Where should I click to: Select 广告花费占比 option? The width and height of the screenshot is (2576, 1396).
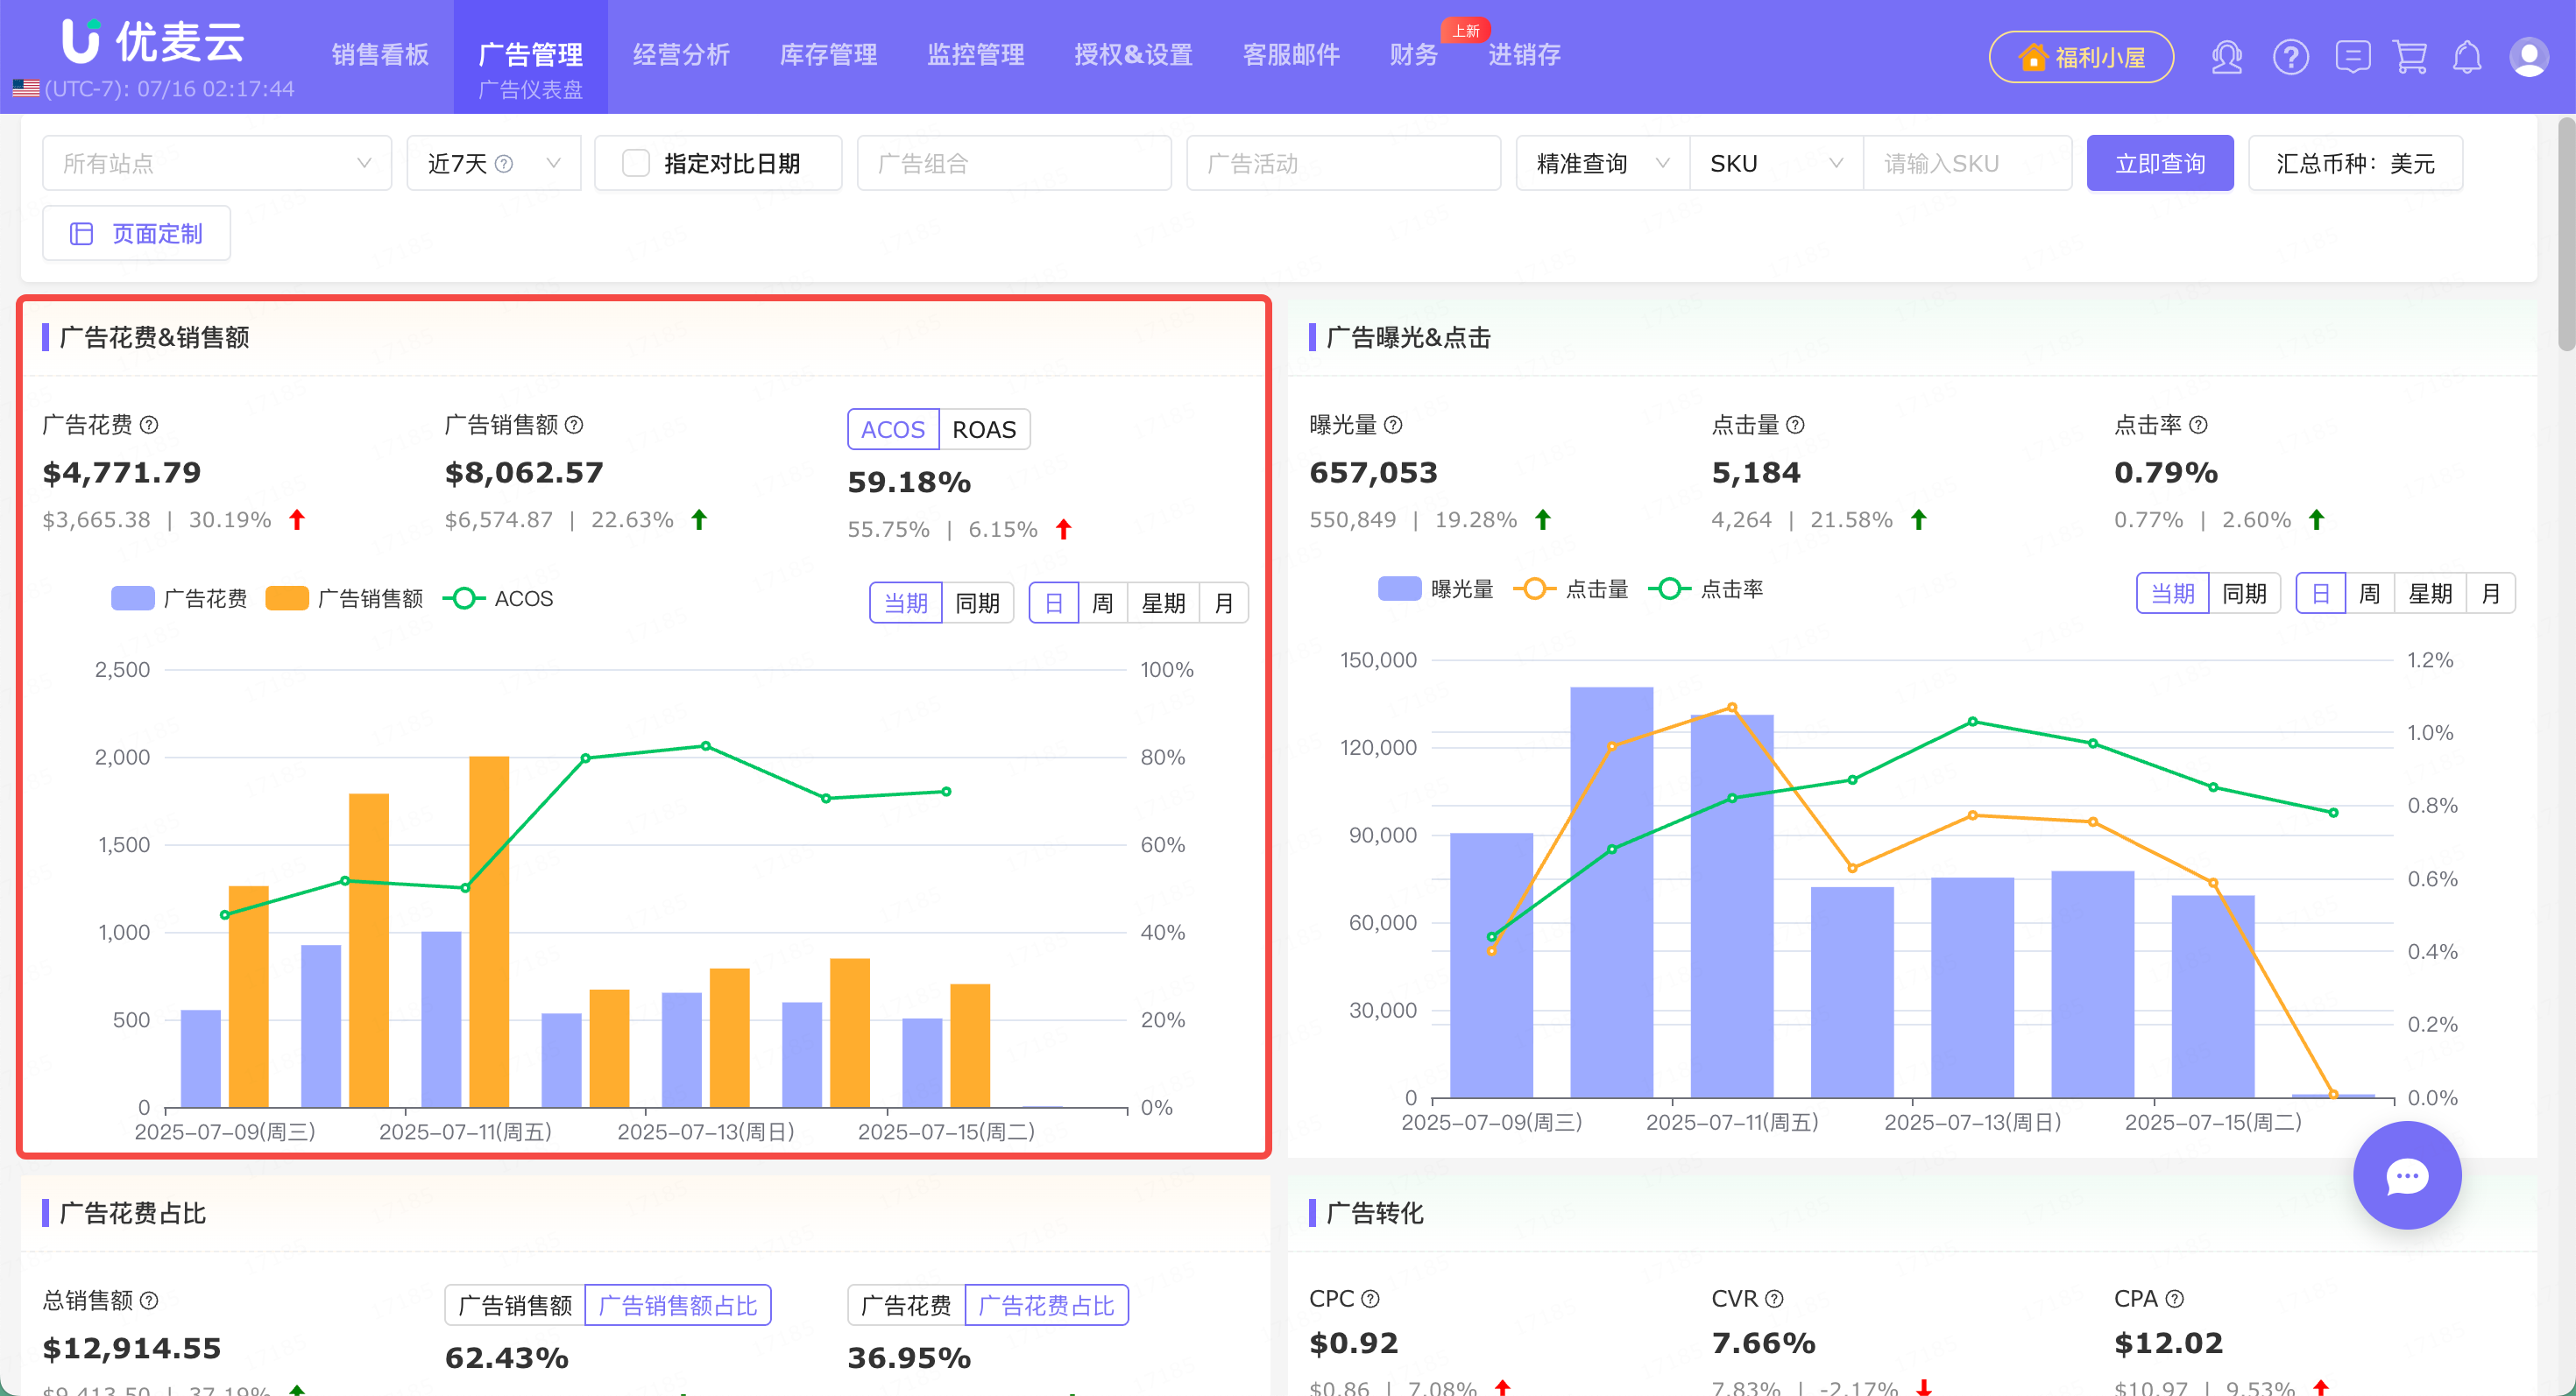1046,1305
